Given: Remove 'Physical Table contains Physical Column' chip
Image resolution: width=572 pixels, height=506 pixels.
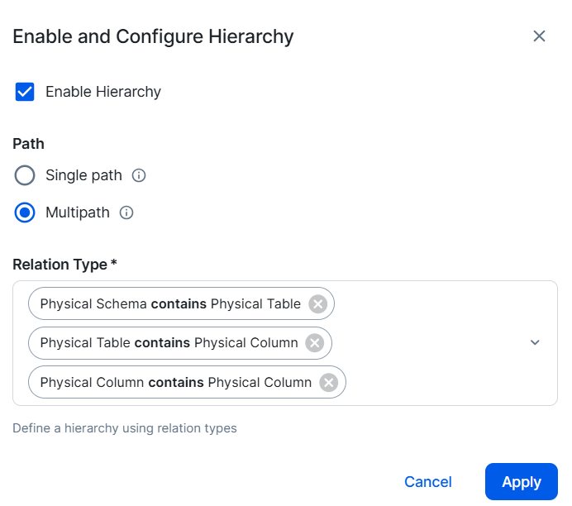Looking at the screenshot, I should click(x=314, y=343).
